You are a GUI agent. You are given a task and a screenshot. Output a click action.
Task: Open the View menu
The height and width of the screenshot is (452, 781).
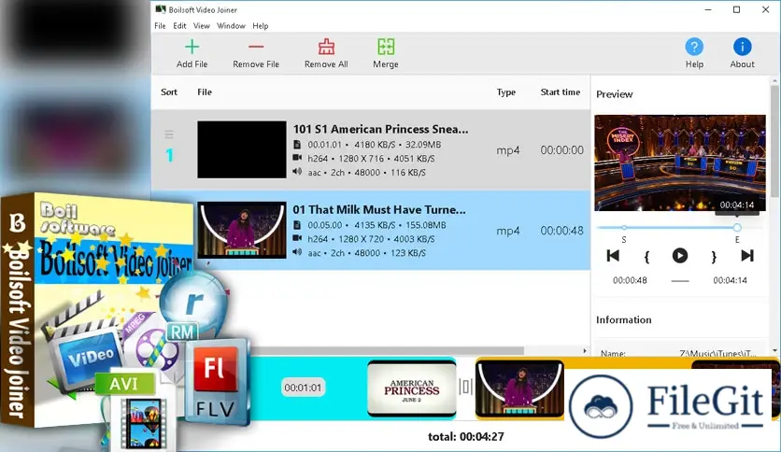[201, 26]
